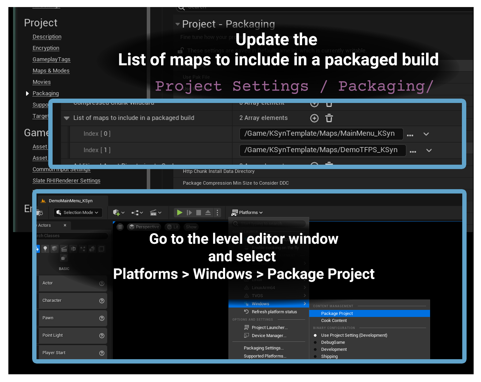Open the play options three-dots menu

(217, 212)
